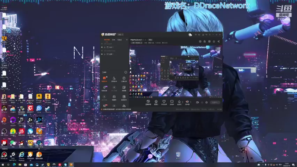Screen dimensions: 297x167
Task: Open the Windows Start menu
Action: [3, 165]
